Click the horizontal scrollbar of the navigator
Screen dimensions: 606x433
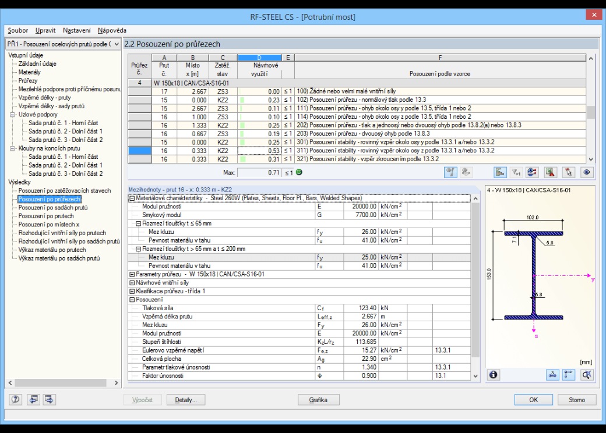point(60,383)
